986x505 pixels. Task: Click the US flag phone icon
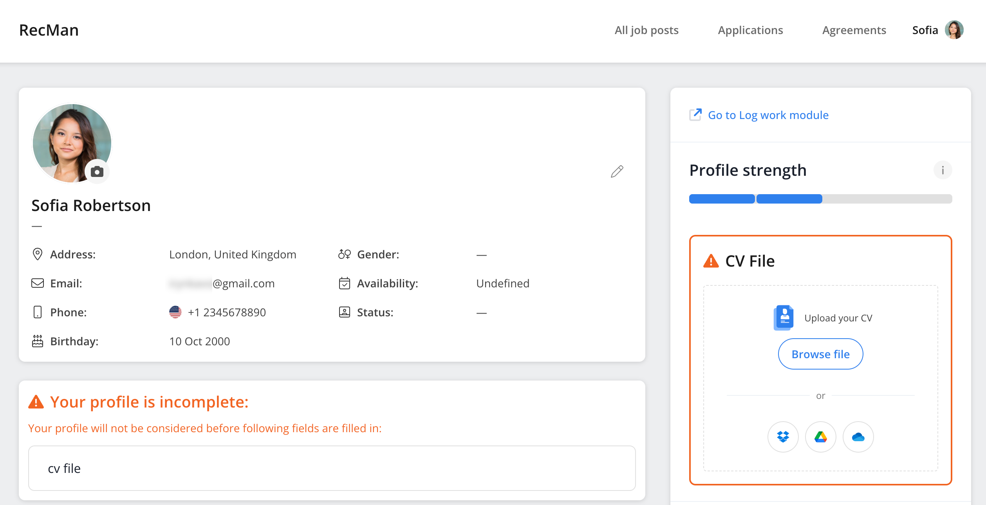click(175, 312)
